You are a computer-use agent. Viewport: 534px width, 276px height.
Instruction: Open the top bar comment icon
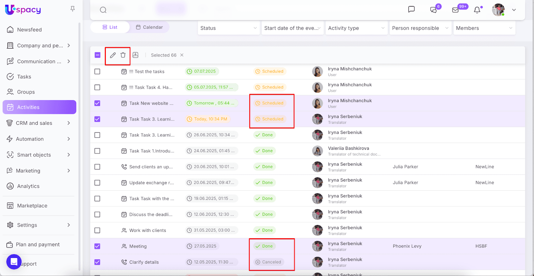click(412, 9)
